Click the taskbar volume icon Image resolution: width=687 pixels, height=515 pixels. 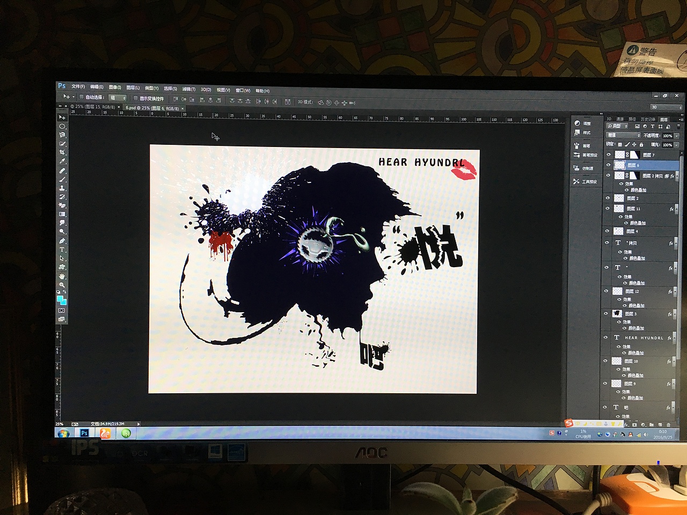coord(646,435)
